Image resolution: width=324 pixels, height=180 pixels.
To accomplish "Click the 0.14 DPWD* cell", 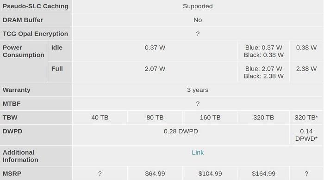I will click(306, 135).
